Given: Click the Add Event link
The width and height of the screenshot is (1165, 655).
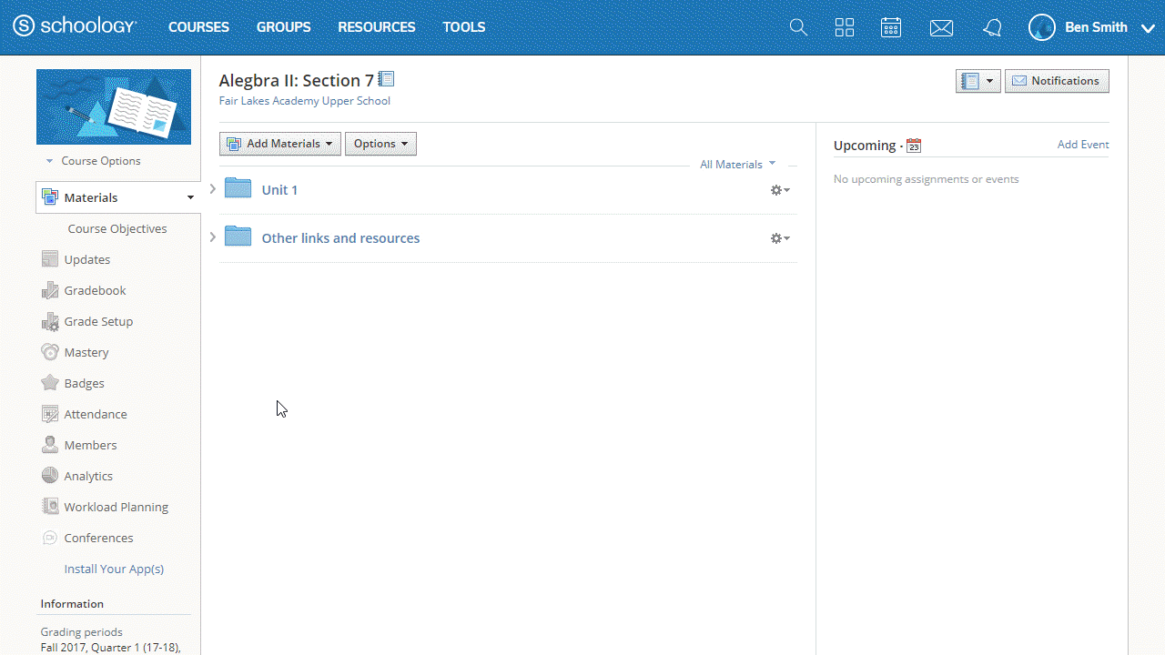Looking at the screenshot, I should (1082, 145).
